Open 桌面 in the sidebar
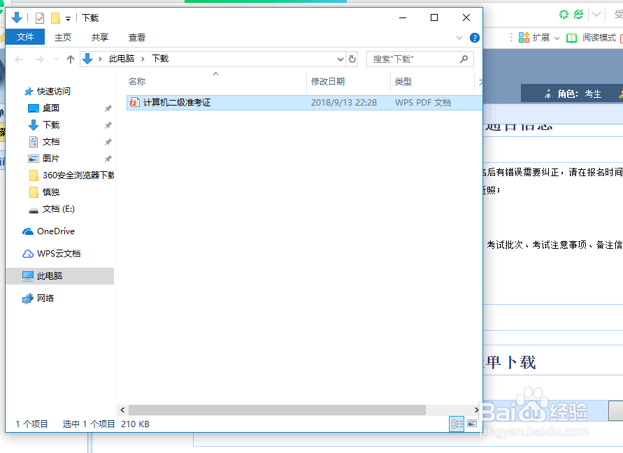This screenshot has width=623, height=453. click(x=51, y=108)
